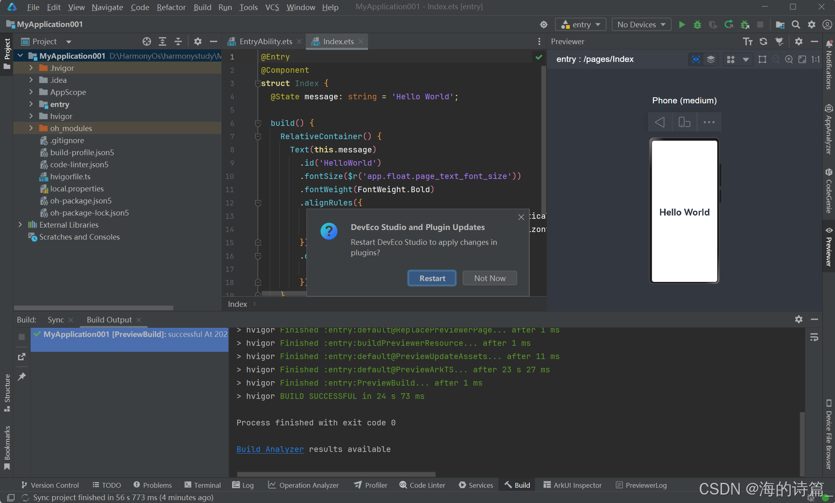Click the Previewer font size Tt icon

click(x=748, y=41)
